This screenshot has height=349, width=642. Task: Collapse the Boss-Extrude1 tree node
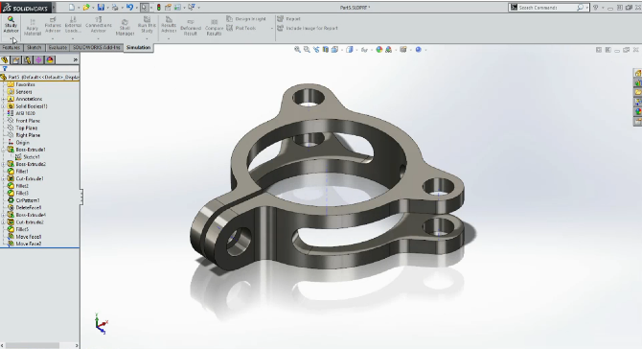(4, 150)
